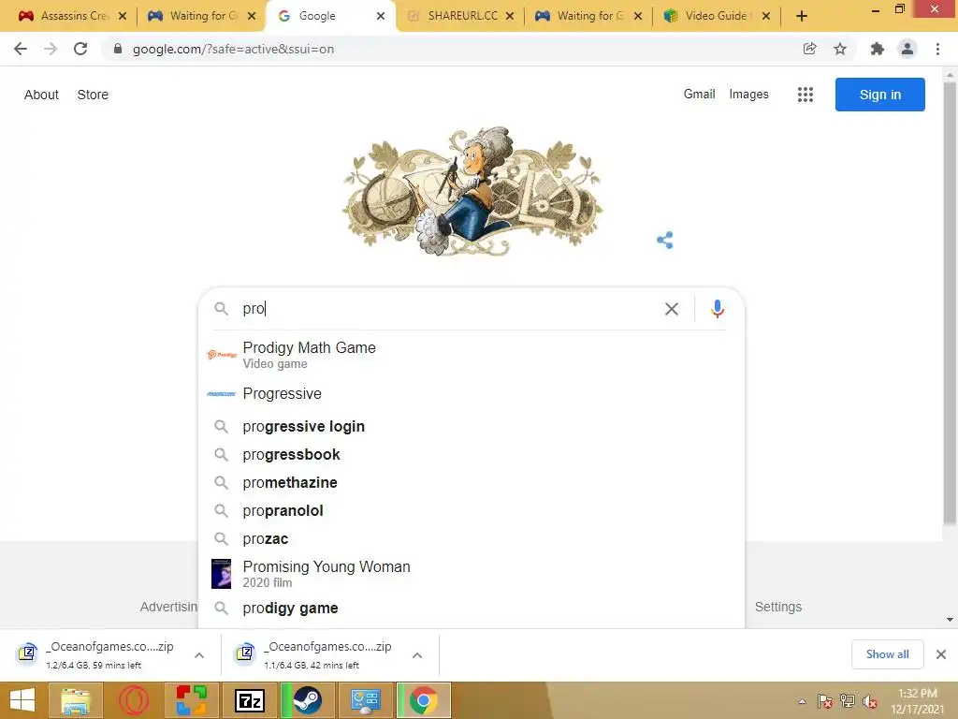Viewport: 958px width, 719px height.
Task: Close the SHAREURL.CC tab
Action: pyautogui.click(x=510, y=16)
